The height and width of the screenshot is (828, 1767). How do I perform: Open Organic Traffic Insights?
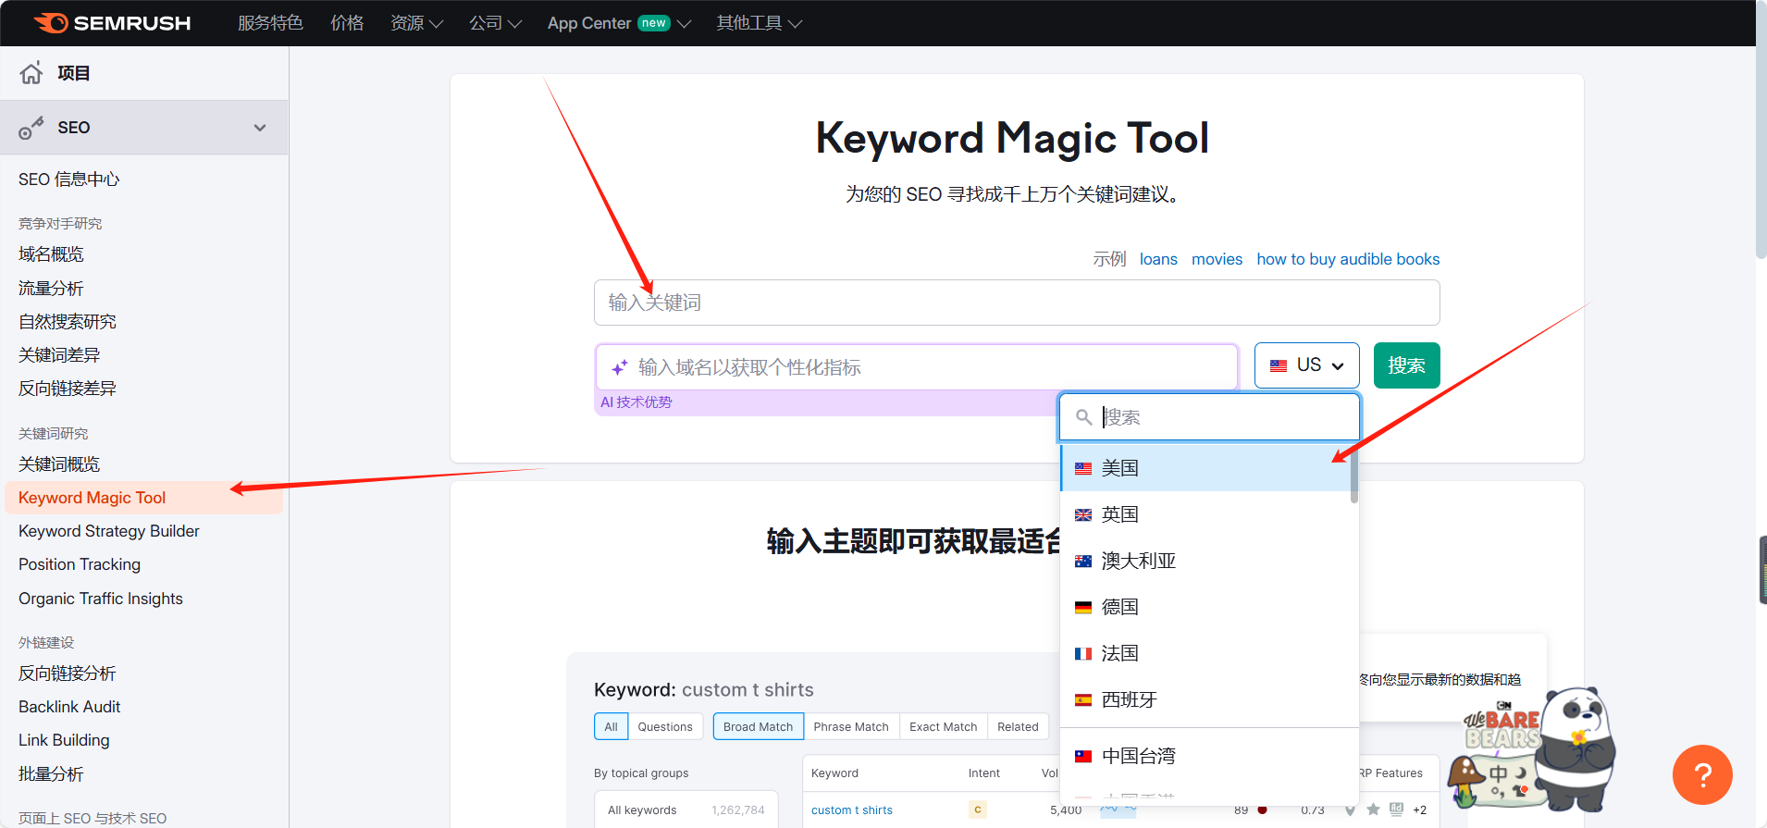101,599
